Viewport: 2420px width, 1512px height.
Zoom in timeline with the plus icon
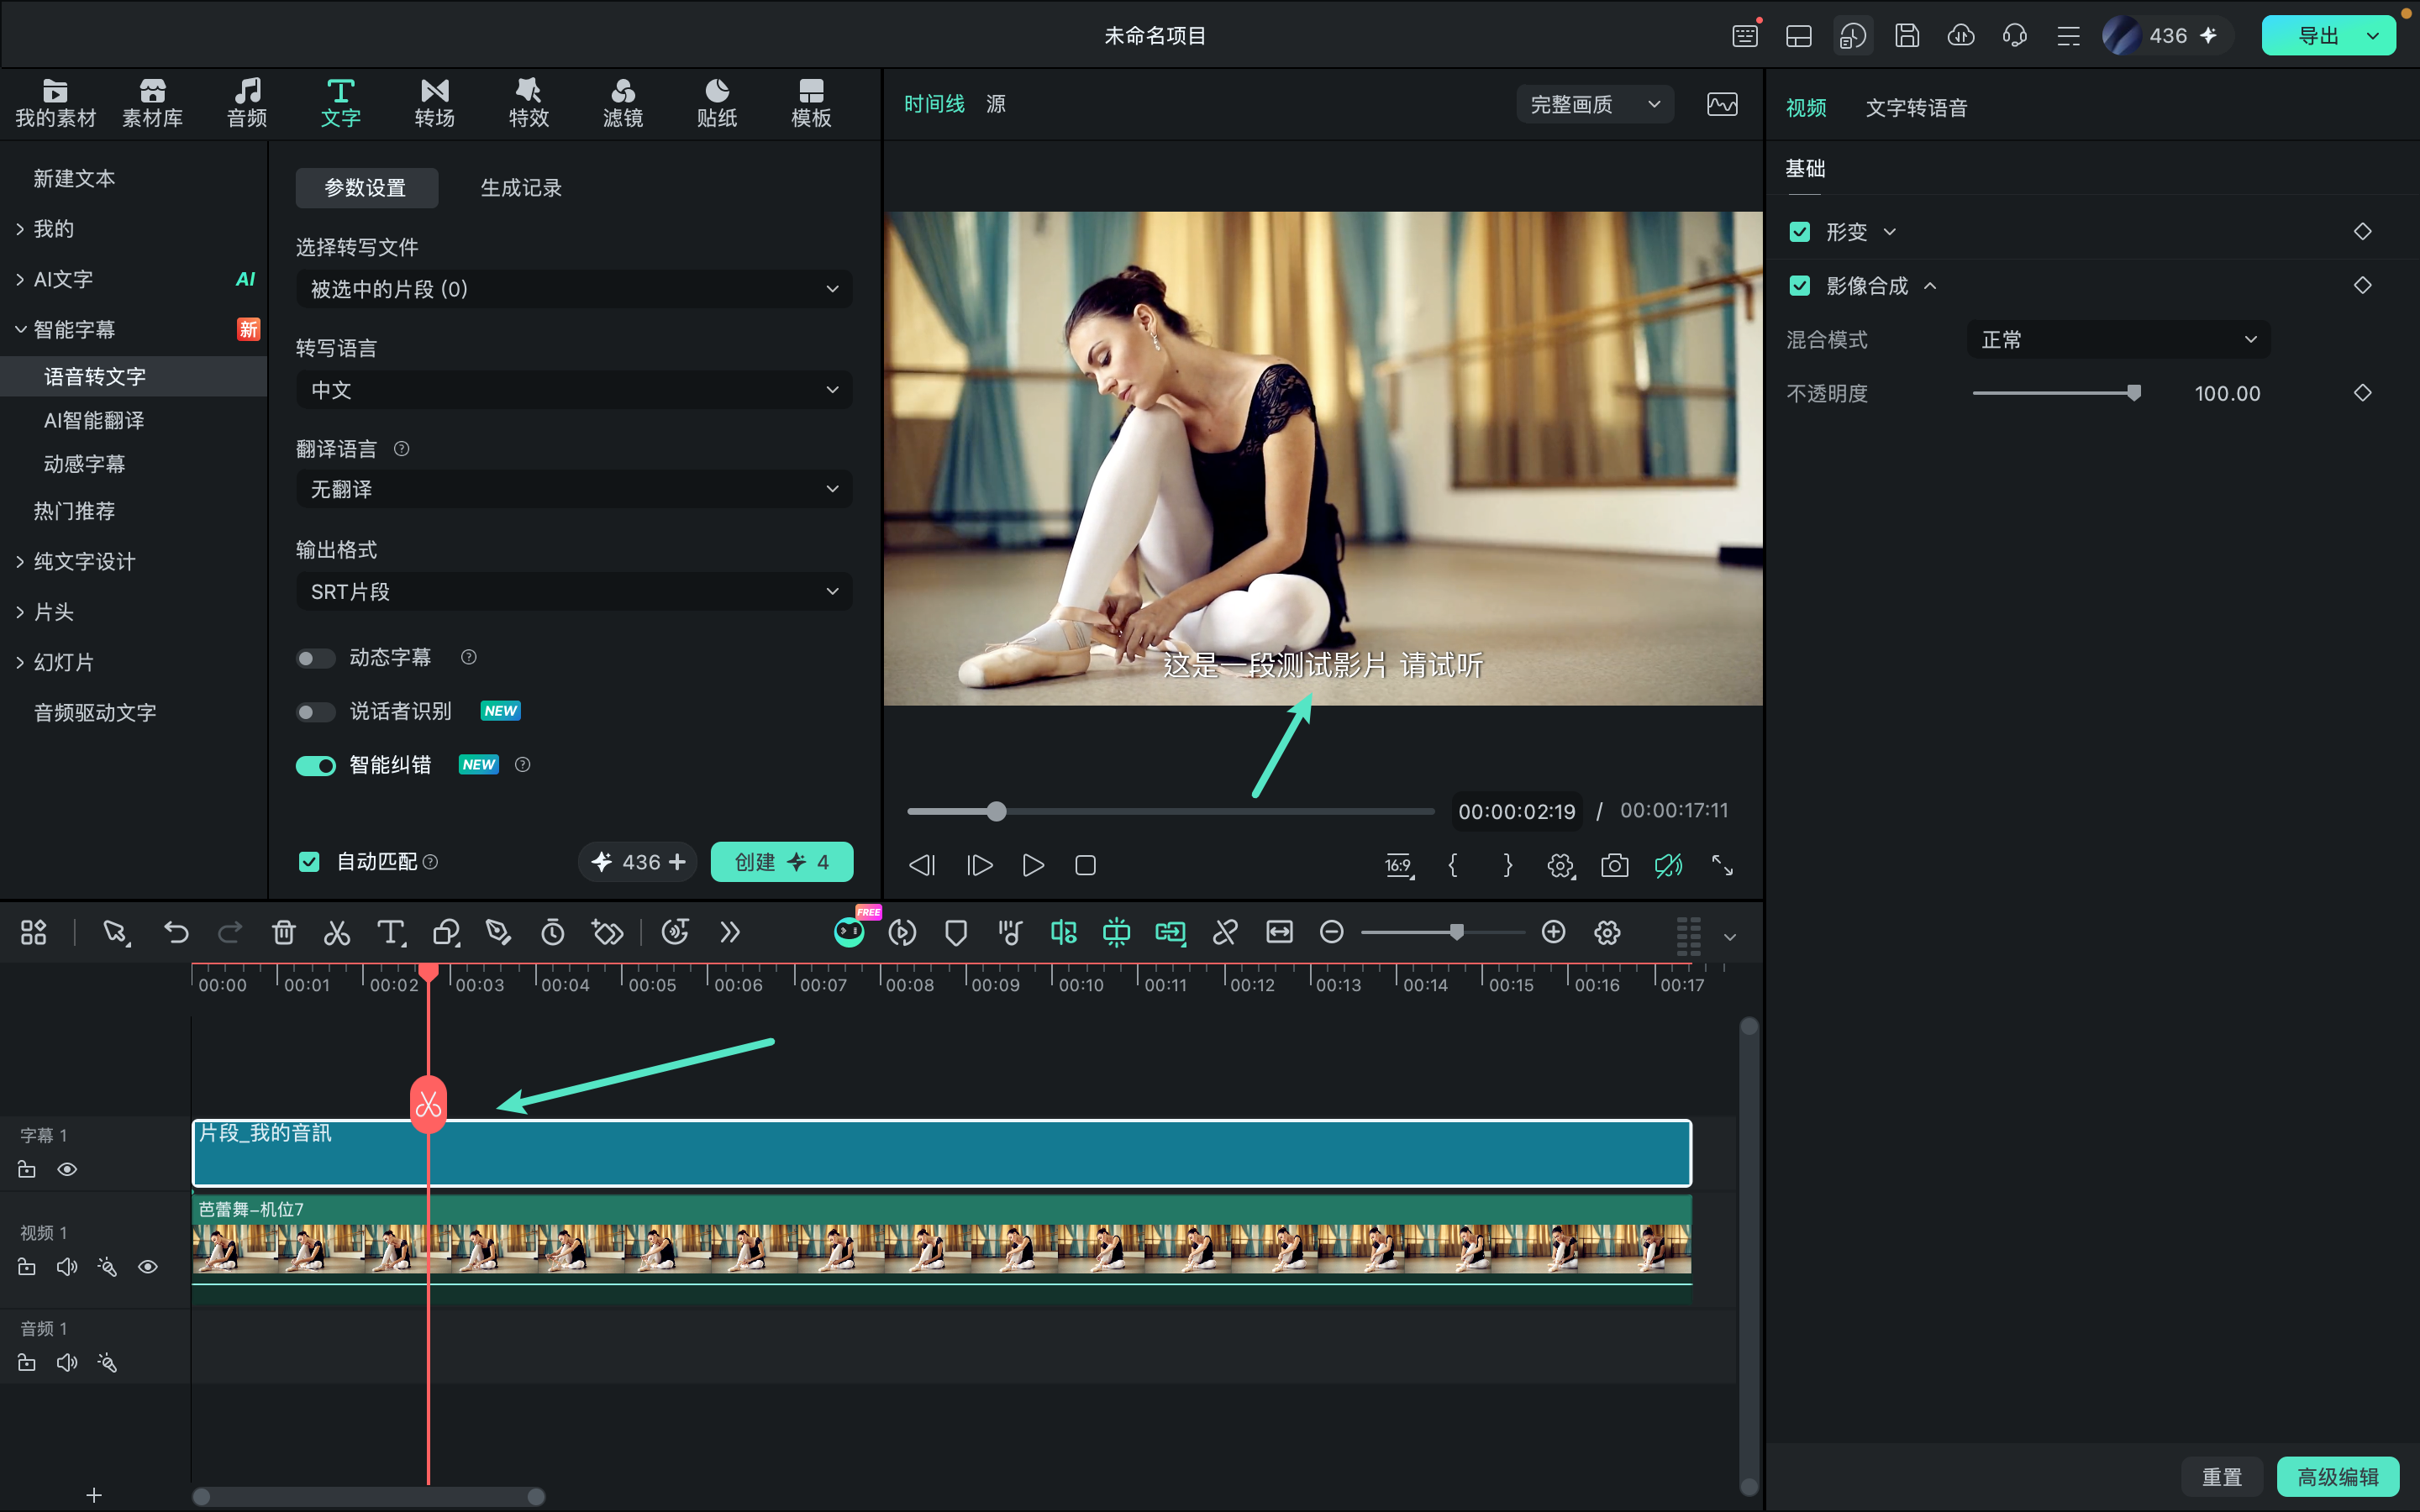pyautogui.click(x=1553, y=932)
